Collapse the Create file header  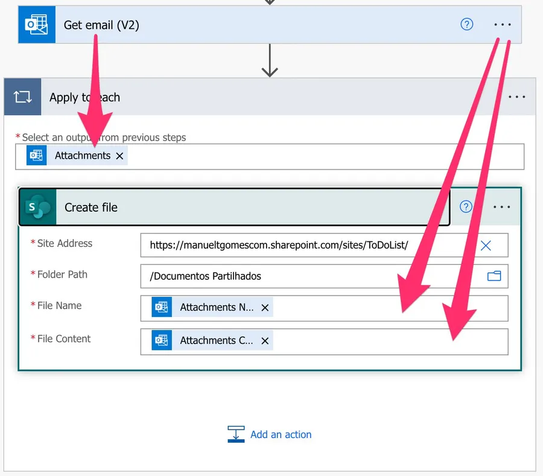click(x=241, y=208)
